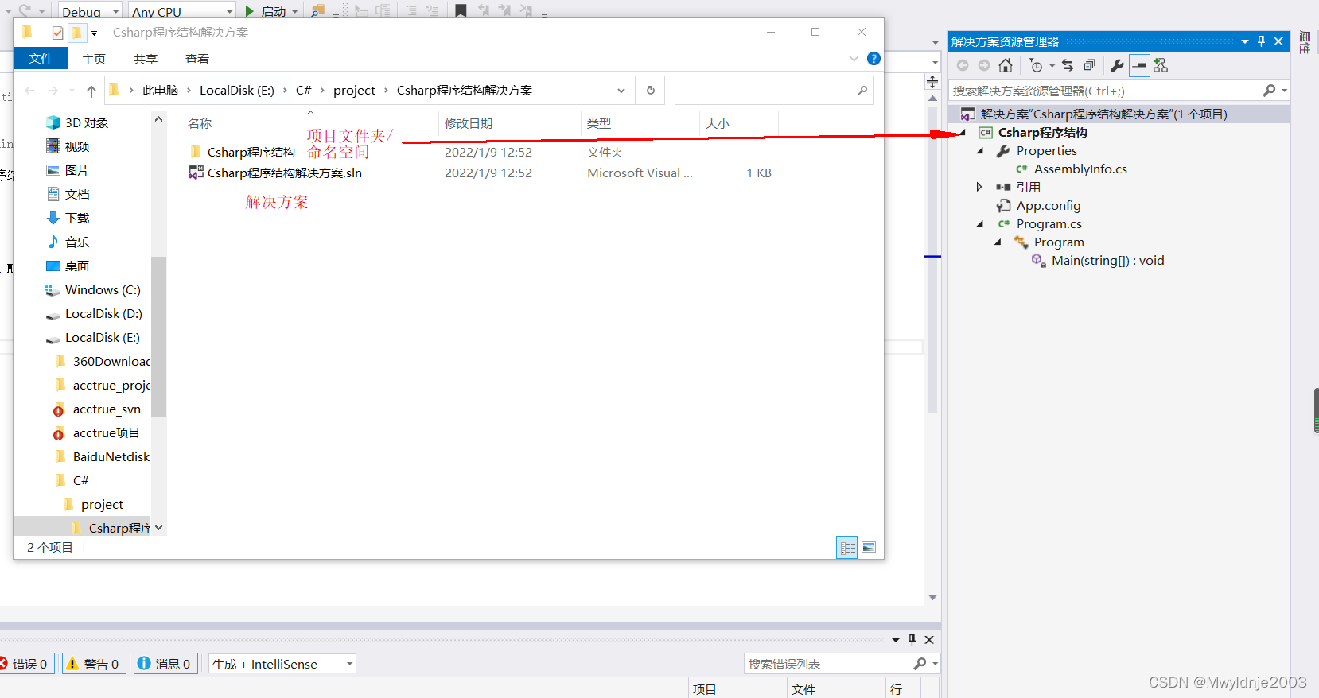Click the green Start play icon in Visual Studio

pos(250,11)
